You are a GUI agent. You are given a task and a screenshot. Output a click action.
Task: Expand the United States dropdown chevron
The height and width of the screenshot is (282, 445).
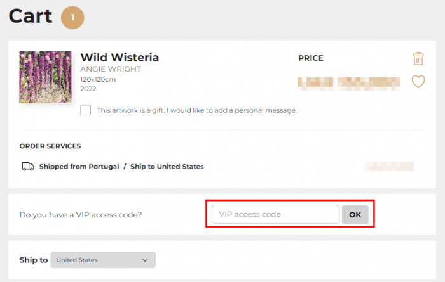(145, 260)
